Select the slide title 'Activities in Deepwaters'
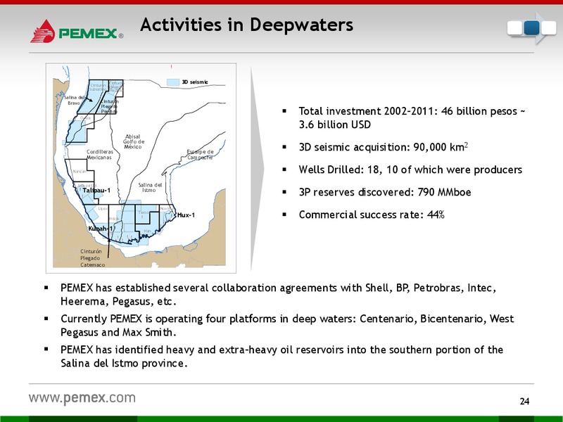The height and width of the screenshot is (422, 563). tap(247, 25)
